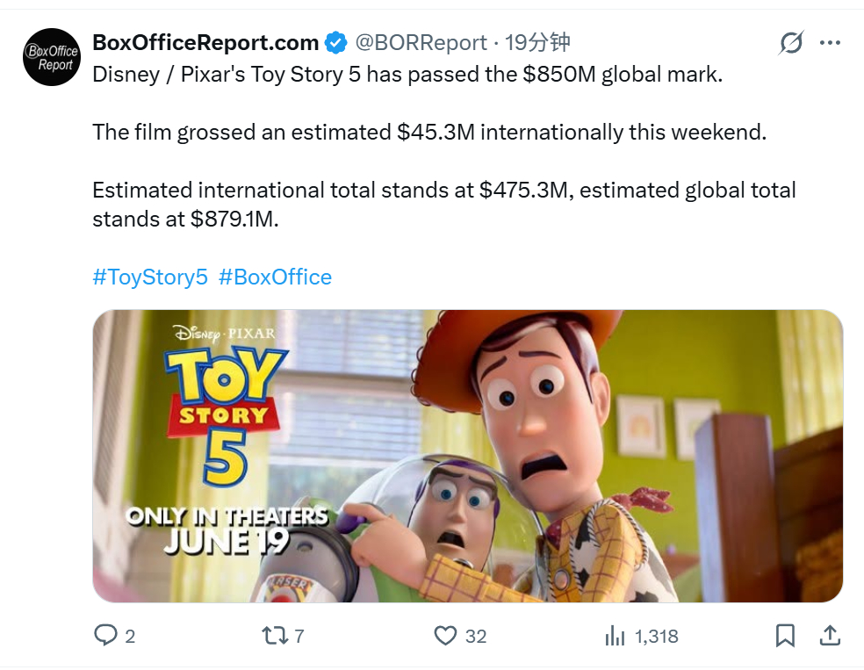The image size is (864, 670).
Task: Open the share upload icon
Action: pos(829,635)
